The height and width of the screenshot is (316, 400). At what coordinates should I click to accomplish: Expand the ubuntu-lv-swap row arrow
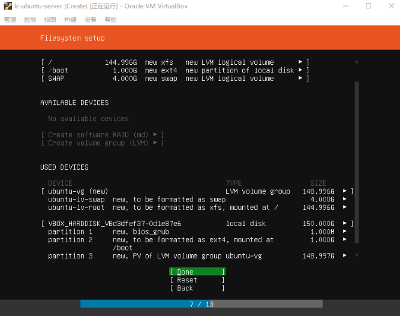point(345,199)
